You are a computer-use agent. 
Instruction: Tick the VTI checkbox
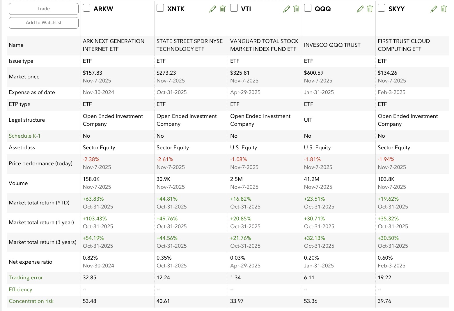tap(234, 8)
